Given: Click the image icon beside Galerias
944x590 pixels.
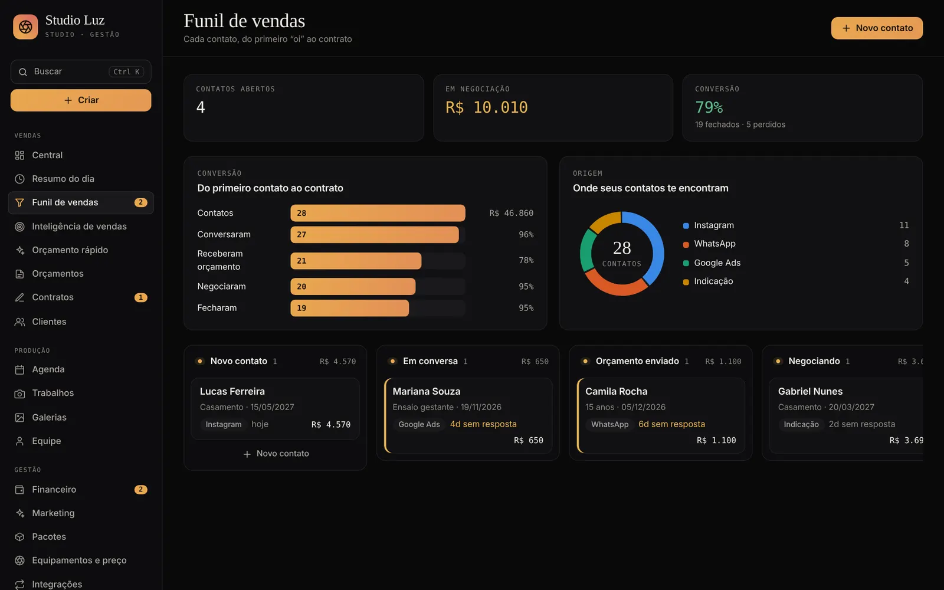Looking at the screenshot, I should coord(19,417).
